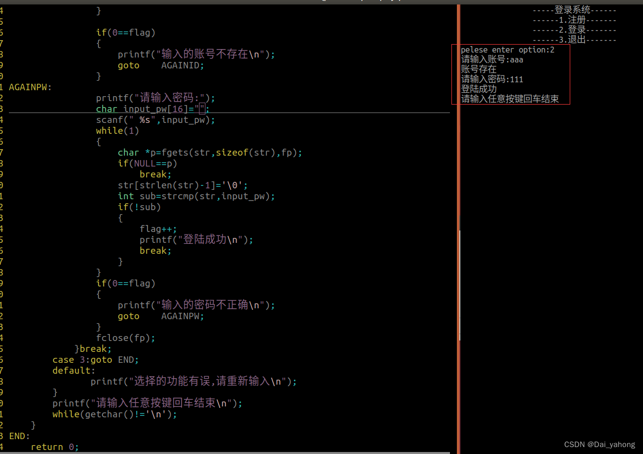
Task: Click "请输入密码:111" in terminal output
Action: tap(492, 79)
